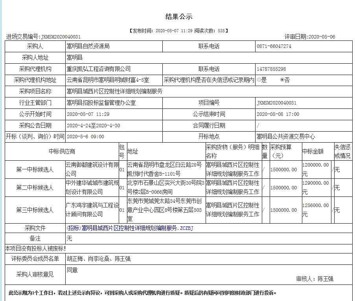Click address 云南省昆明市盘龙区白云路28号

164,165
